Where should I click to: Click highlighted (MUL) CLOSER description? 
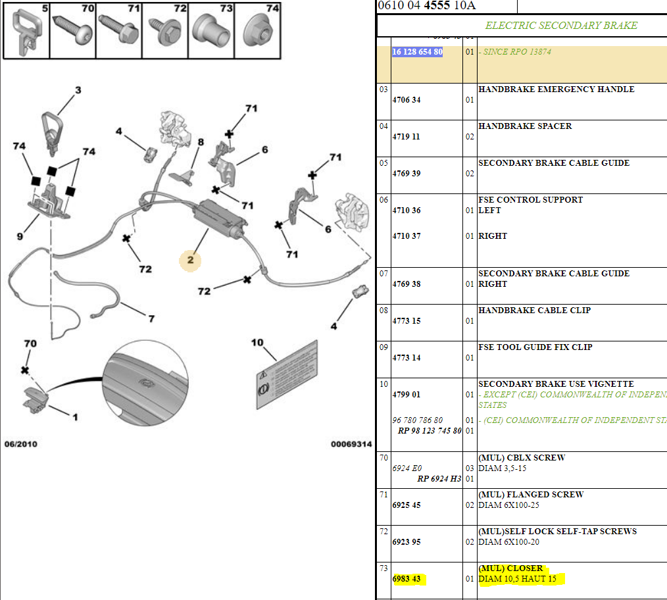point(510,568)
